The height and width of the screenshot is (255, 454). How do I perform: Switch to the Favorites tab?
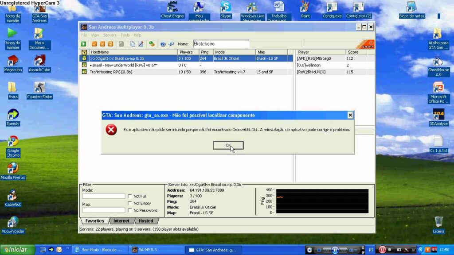point(95,221)
